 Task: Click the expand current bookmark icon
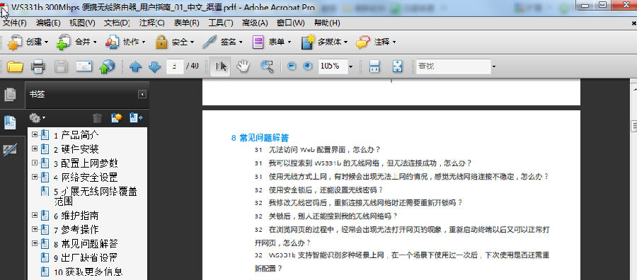click(136, 118)
